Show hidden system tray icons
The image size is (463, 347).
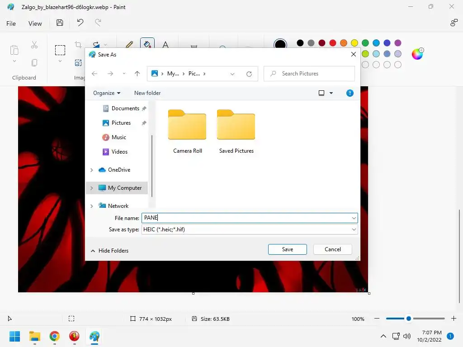pos(383,336)
